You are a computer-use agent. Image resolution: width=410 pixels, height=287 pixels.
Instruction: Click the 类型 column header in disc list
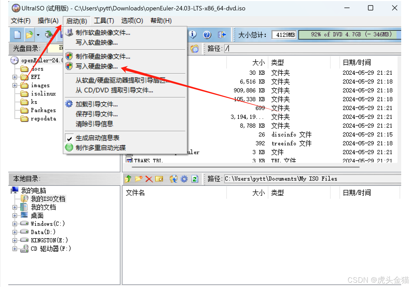point(277,62)
